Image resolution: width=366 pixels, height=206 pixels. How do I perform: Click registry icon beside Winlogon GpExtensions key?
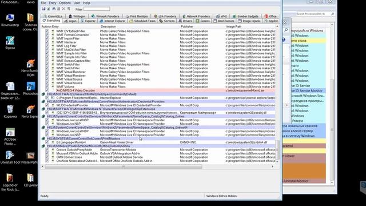tap(43, 109)
